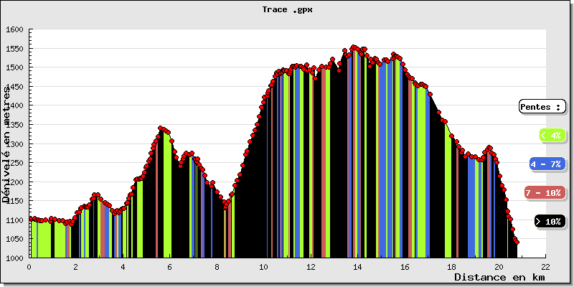Click the 0 tick on the distance axis
The height and width of the screenshot is (287, 574).
pyautogui.click(x=29, y=266)
